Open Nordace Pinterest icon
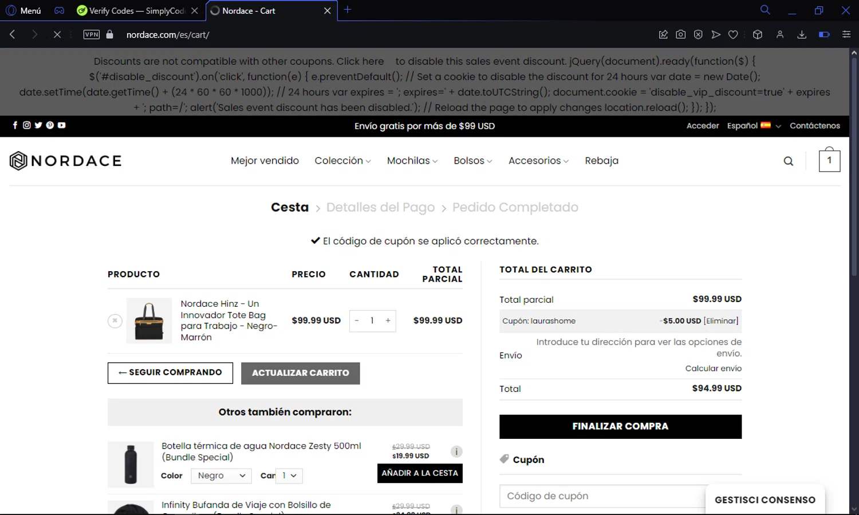The width and height of the screenshot is (859, 515). 50,125
